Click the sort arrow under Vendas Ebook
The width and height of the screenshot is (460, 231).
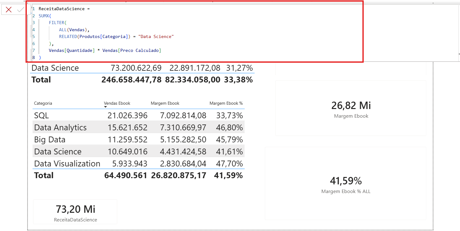105,107
